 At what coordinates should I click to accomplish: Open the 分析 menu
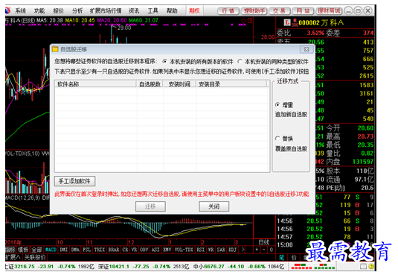(77, 10)
